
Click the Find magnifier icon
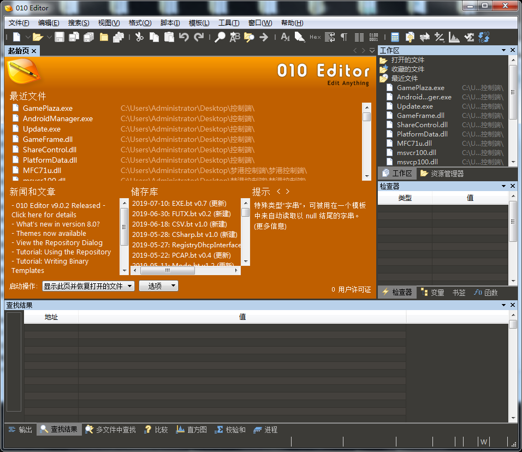[220, 37]
